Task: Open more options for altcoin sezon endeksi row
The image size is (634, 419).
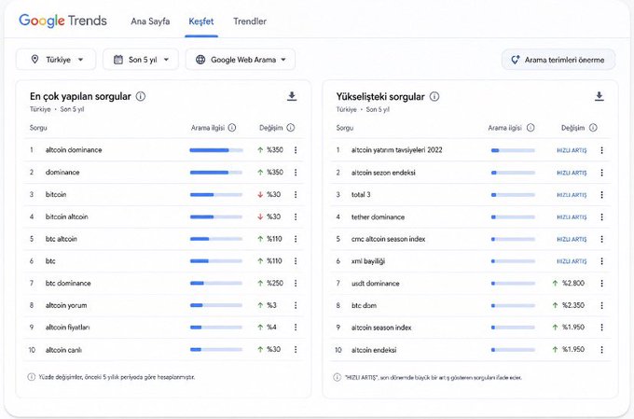Action: [601, 173]
